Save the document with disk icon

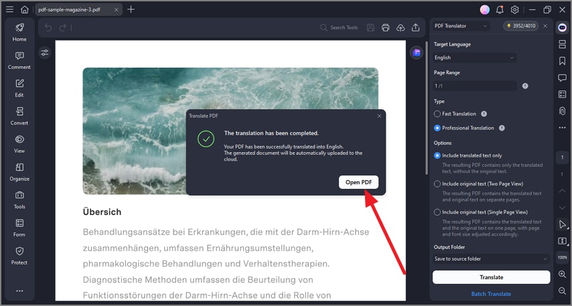pos(370,27)
